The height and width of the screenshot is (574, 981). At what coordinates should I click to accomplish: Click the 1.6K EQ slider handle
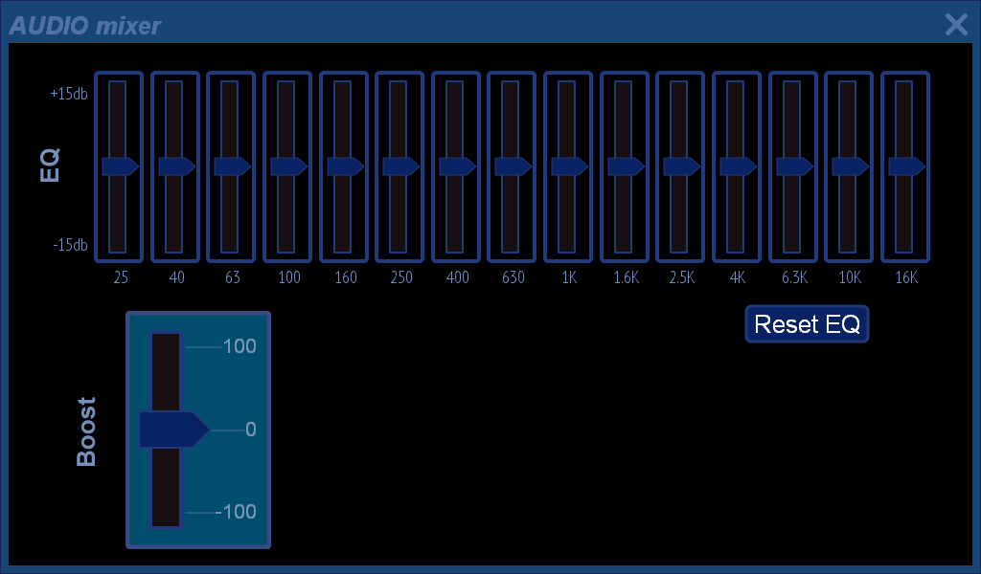tap(625, 166)
